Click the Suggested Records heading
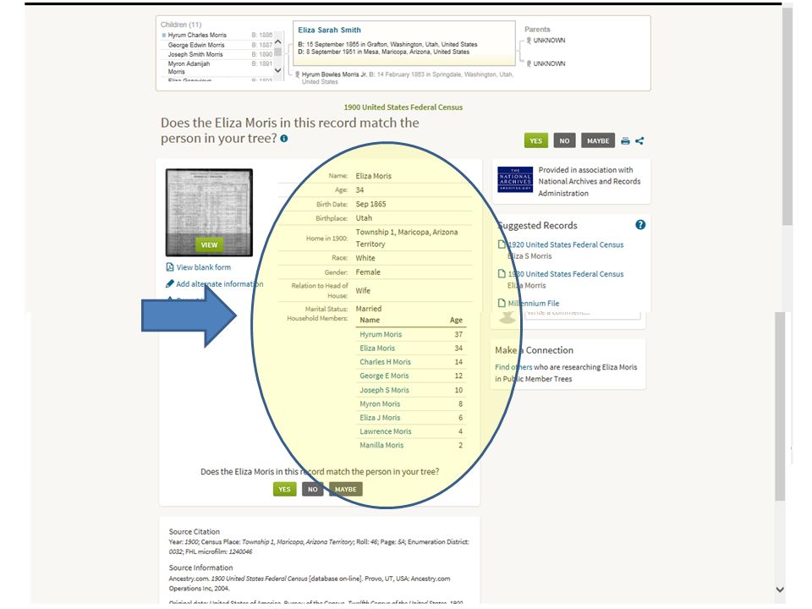The image size is (812, 609). (x=537, y=225)
